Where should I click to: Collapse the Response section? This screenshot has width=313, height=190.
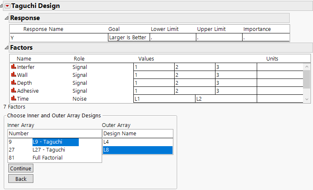click(6, 18)
